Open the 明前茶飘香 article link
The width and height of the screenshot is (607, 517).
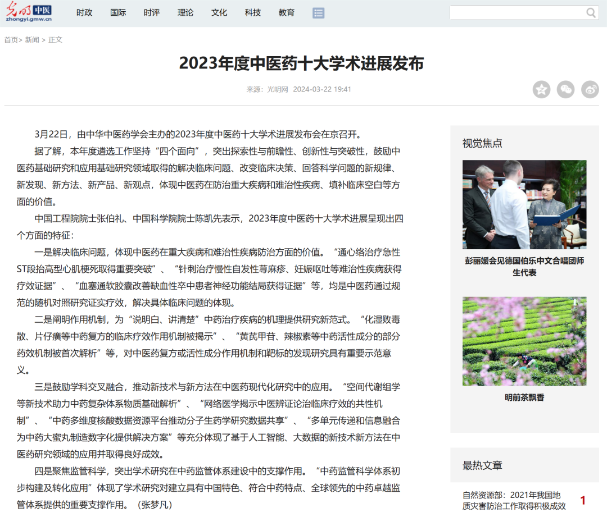(524, 397)
